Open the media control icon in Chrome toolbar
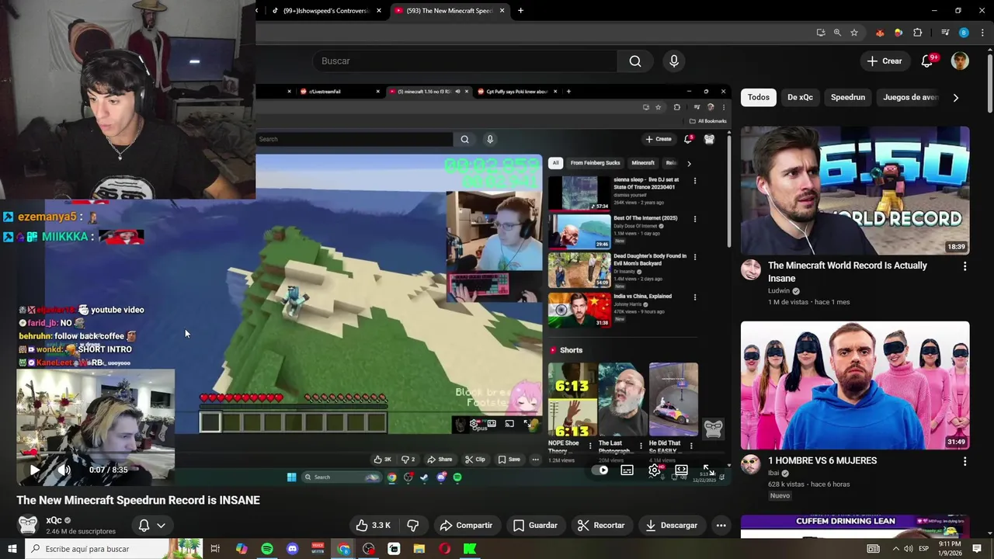Image resolution: width=994 pixels, height=559 pixels. pyautogui.click(x=945, y=33)
